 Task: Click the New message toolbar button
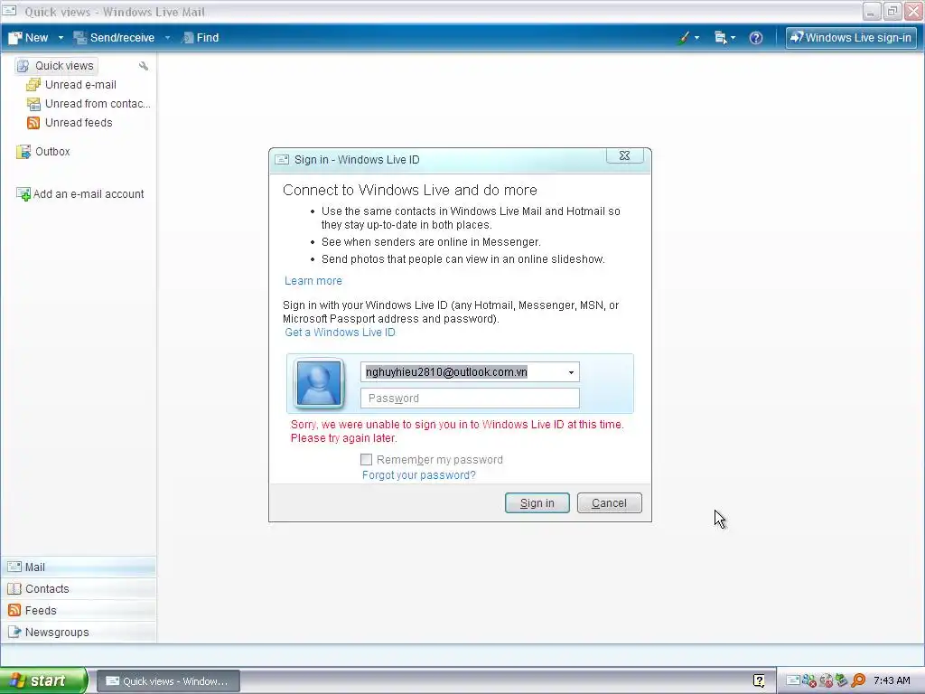point(28,38)
